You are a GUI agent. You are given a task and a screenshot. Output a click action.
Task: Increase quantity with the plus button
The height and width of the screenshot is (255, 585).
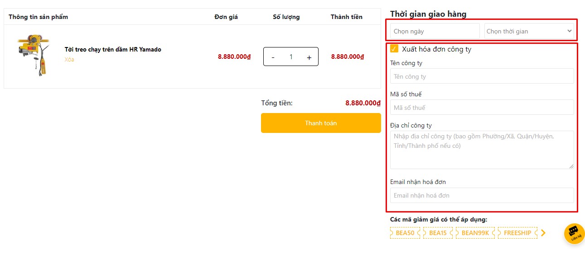(x=309, y=57)
